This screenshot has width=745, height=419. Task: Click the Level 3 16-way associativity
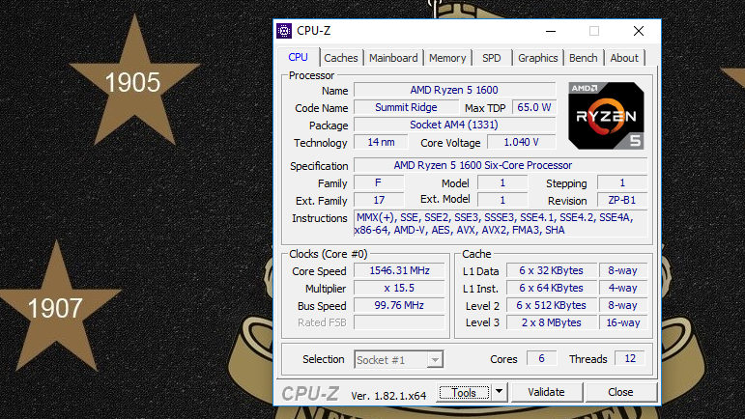click(623, 322)
